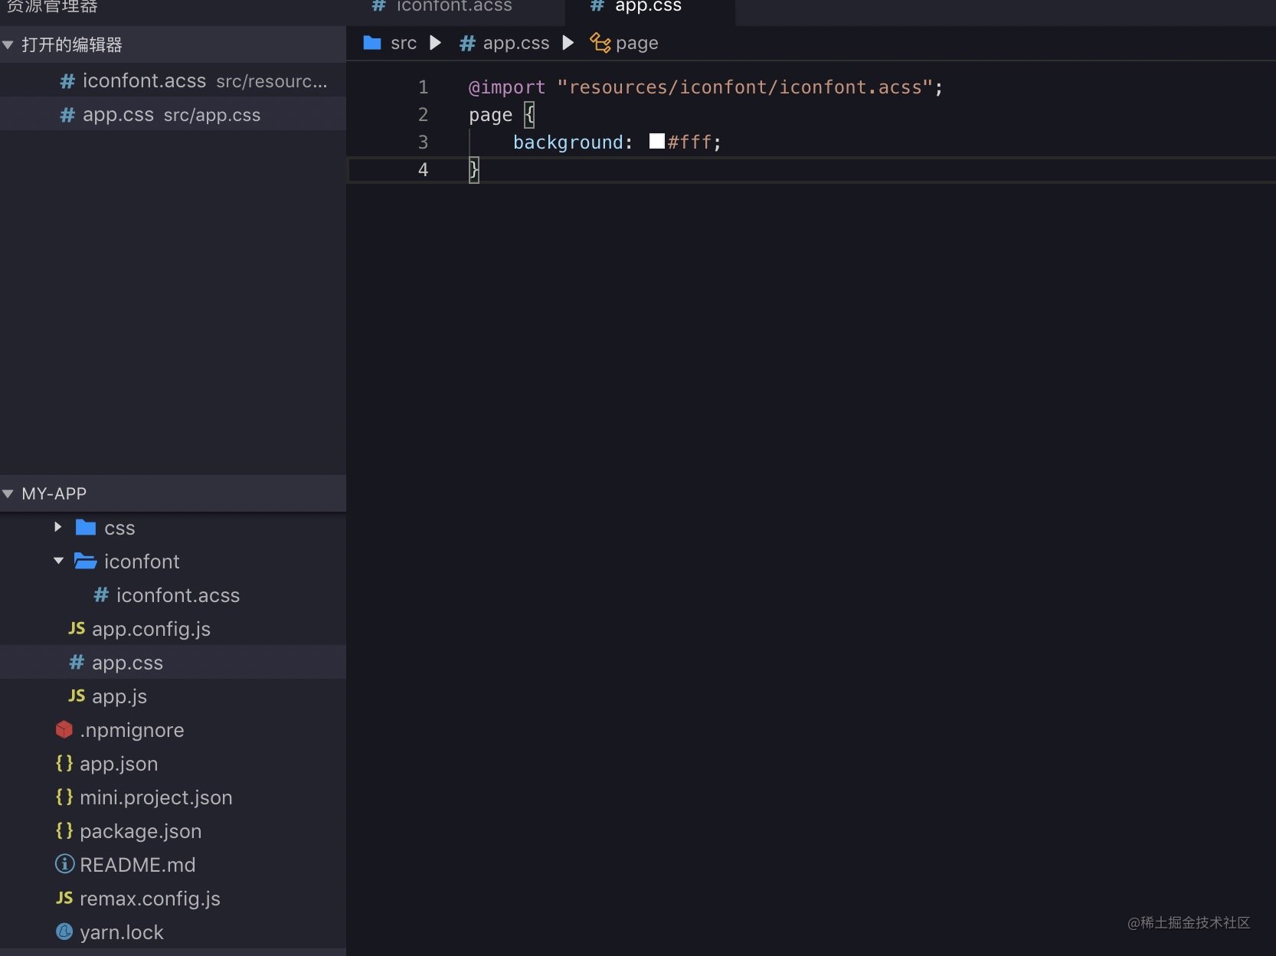1276x956 pixels.
Task: Collapse the 打开的编辑器 section
Action: [x=8, y=45]
